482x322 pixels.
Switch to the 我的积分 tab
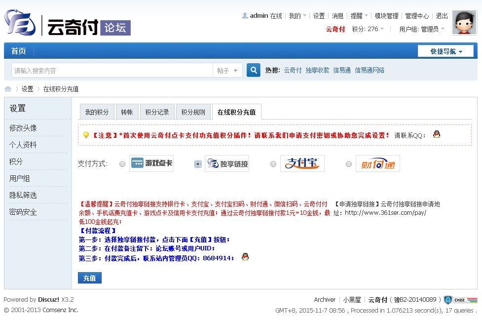click(97, 112)
